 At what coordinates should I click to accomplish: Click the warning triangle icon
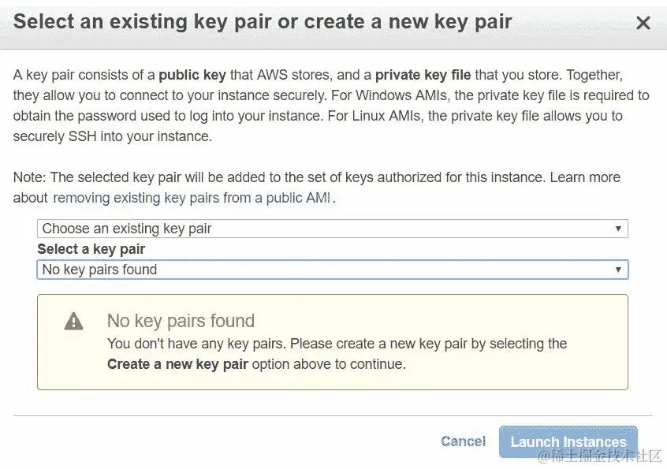(x=73, y=321)
